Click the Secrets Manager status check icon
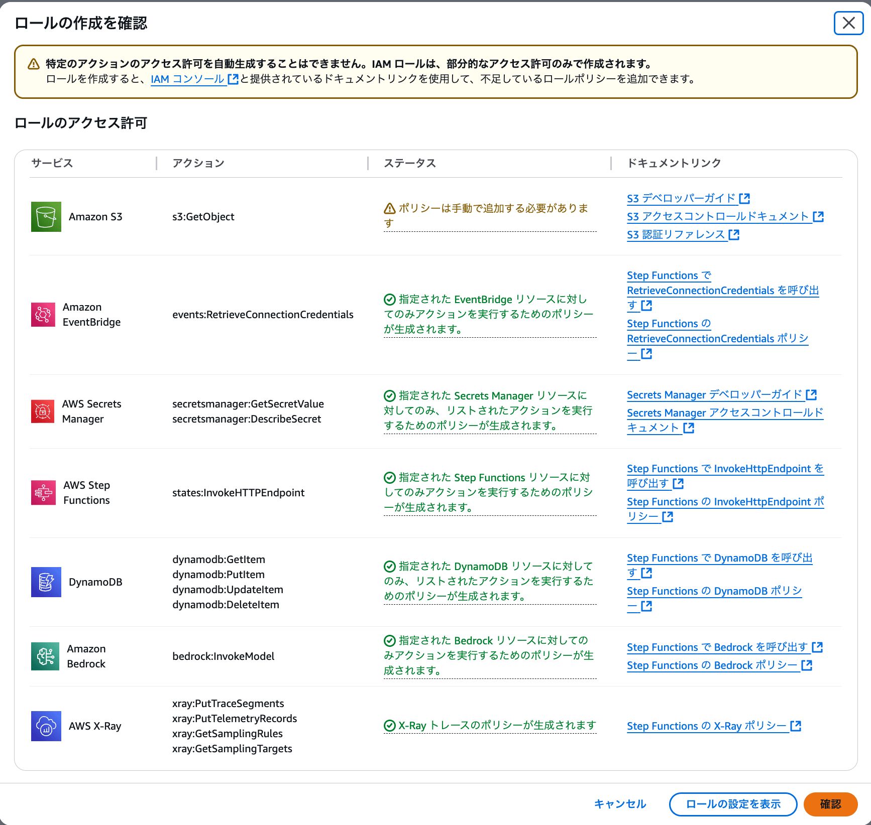871x825 pixels. pyautogui.click(x=390, y=396)
